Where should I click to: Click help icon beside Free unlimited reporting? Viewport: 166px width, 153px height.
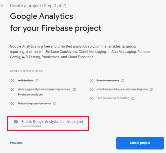coord(133,98)
